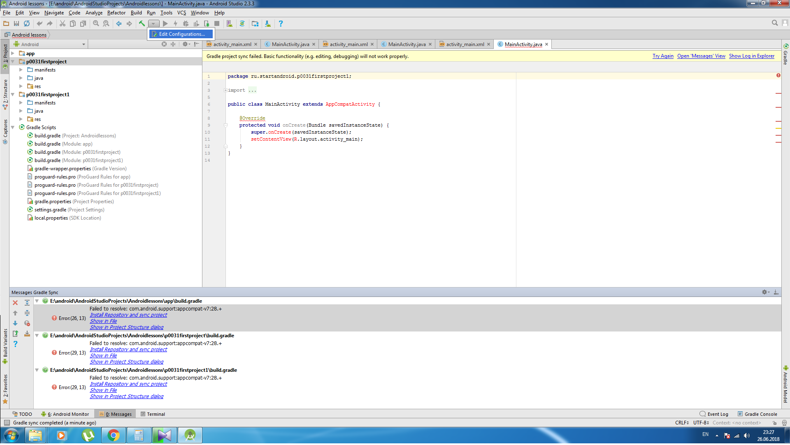Select local.properties (SDK Location)
The image size is (790, 445).
pos(67,218)
